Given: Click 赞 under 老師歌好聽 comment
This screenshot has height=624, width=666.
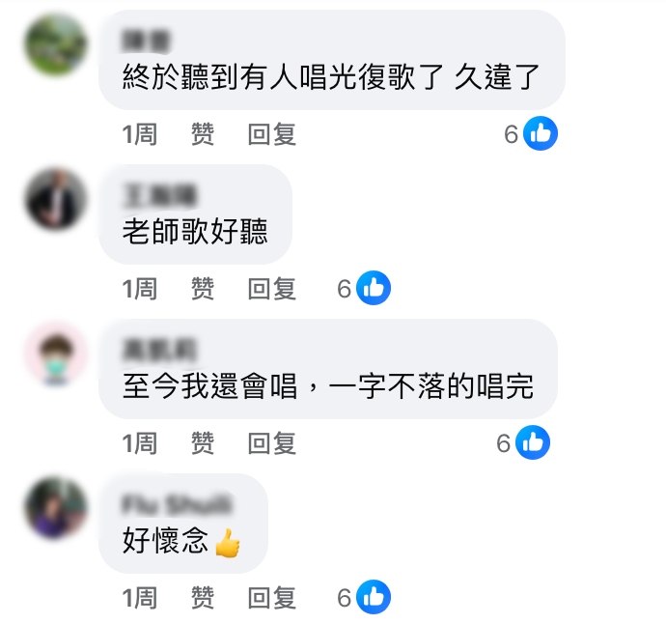Looking at the screenshot, I should (203, 289).
